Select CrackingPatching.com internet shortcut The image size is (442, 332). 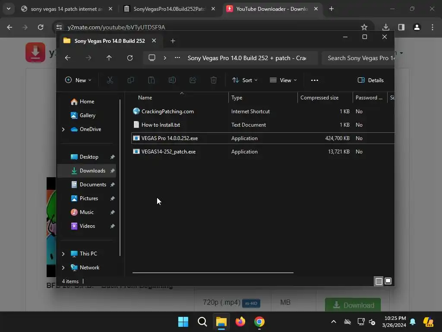point(263,112)
